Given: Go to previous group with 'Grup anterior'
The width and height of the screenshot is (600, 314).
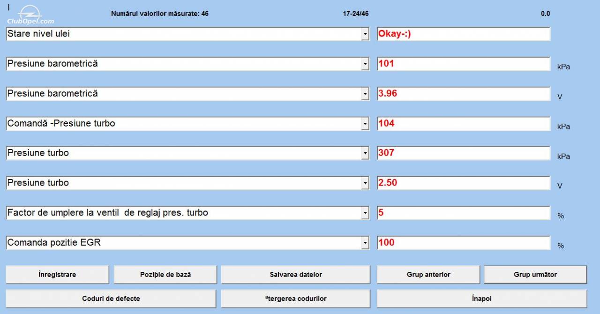Looking at the screenshot, I should pyautogui.click(x=428, y=275).
